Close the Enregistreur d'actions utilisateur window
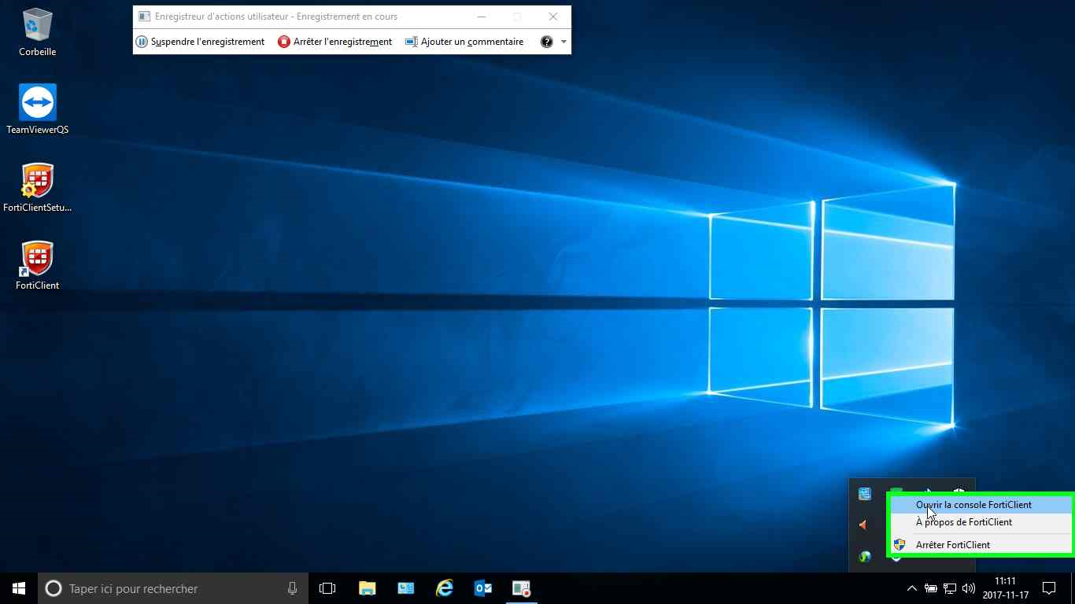Viewport: 1075px width, 604px height. pos(553,17)
